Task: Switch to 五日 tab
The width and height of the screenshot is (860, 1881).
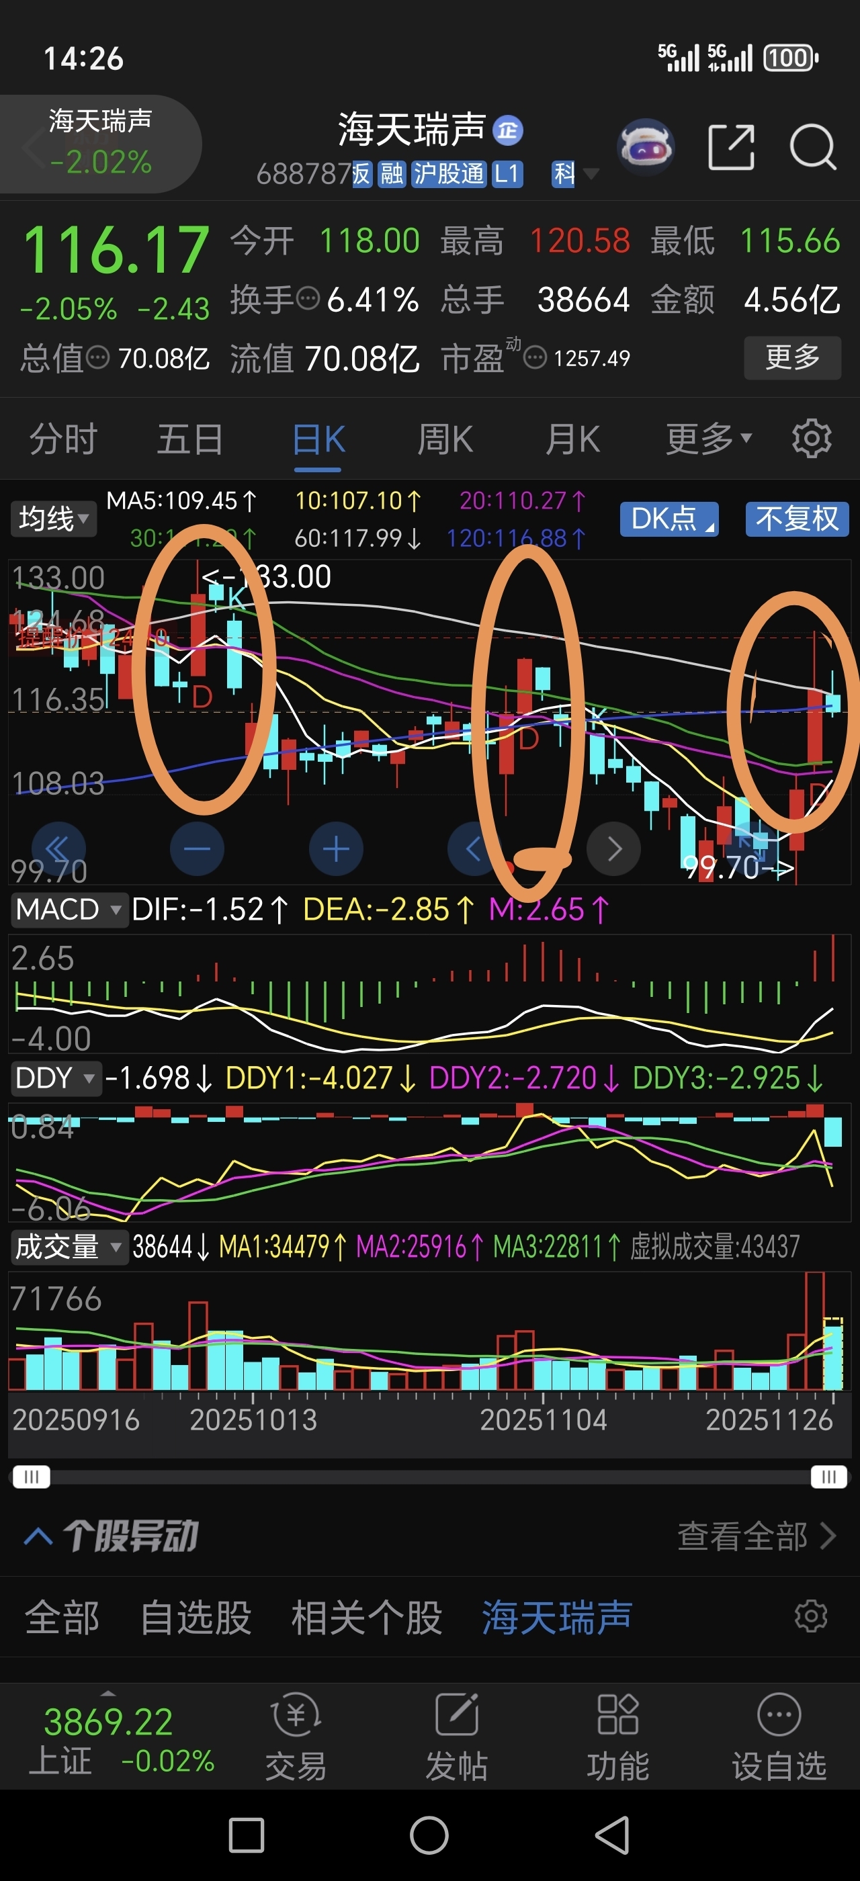Action: tap(190, 439)
